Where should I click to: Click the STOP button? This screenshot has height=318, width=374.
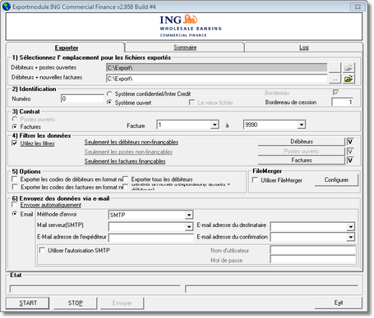click(x=76, y=303)
